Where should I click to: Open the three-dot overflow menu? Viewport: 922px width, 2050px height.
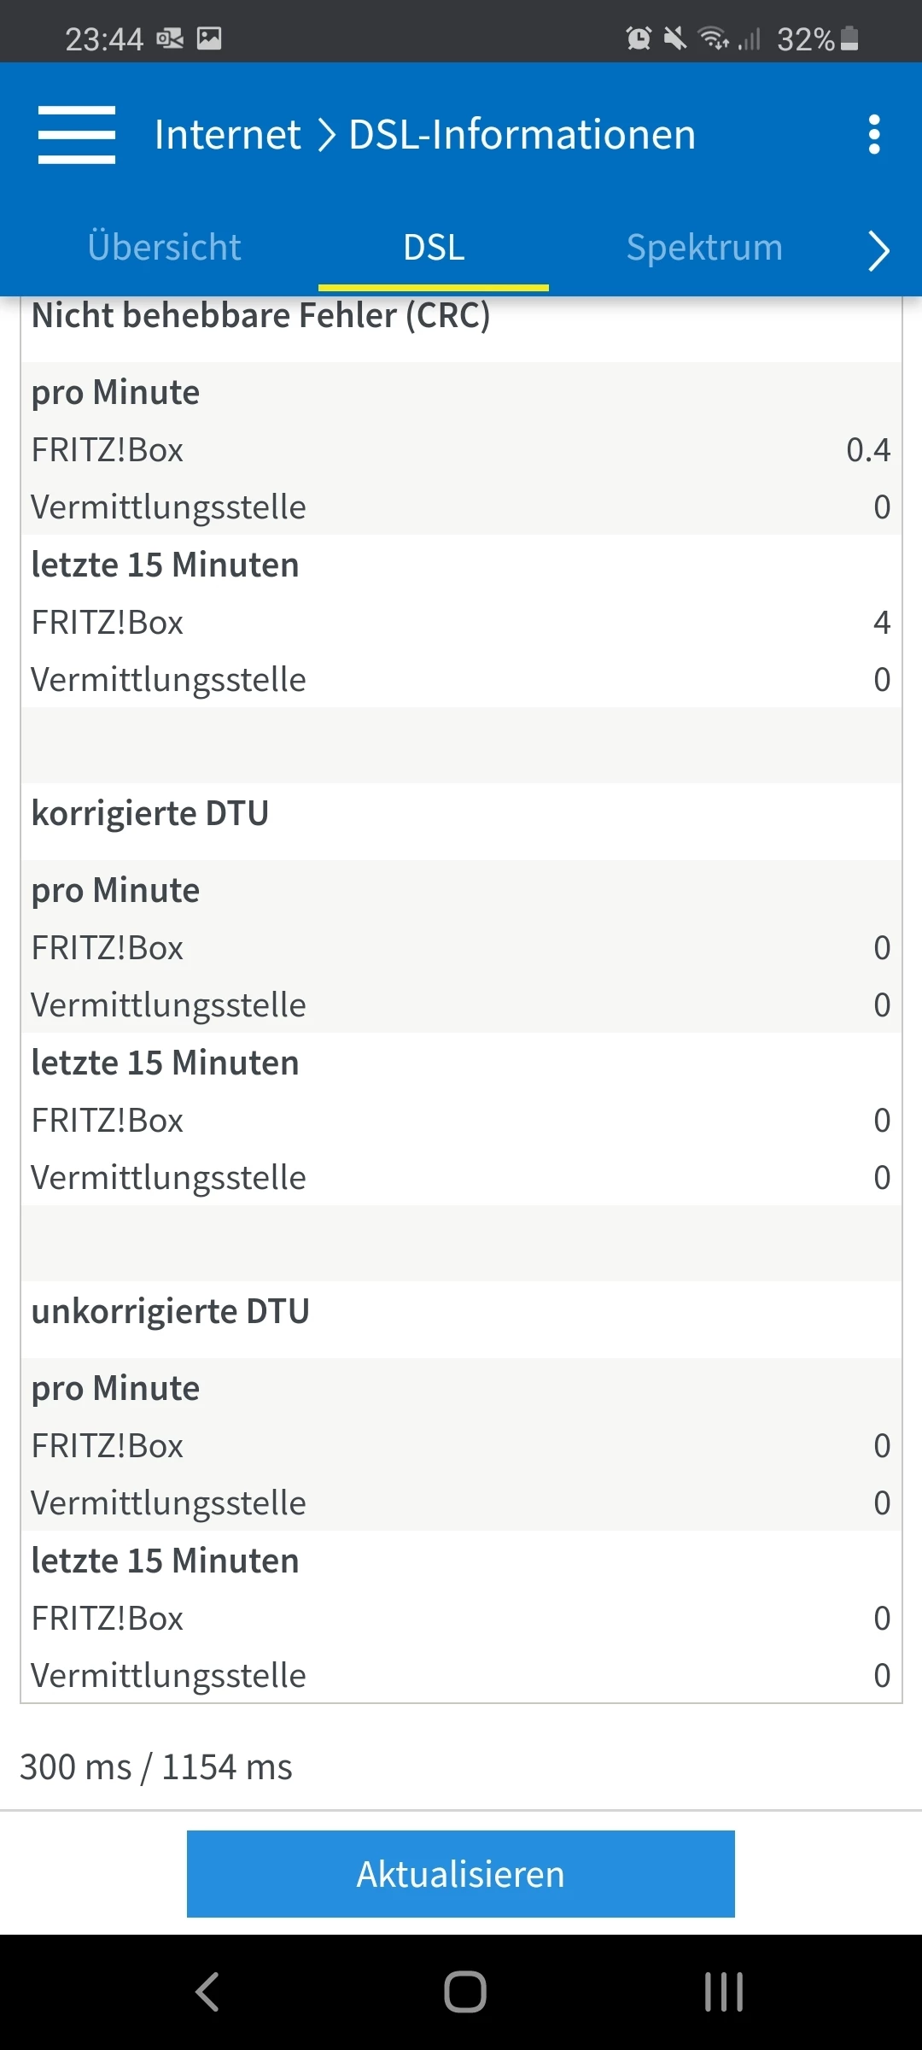point(873,135)
